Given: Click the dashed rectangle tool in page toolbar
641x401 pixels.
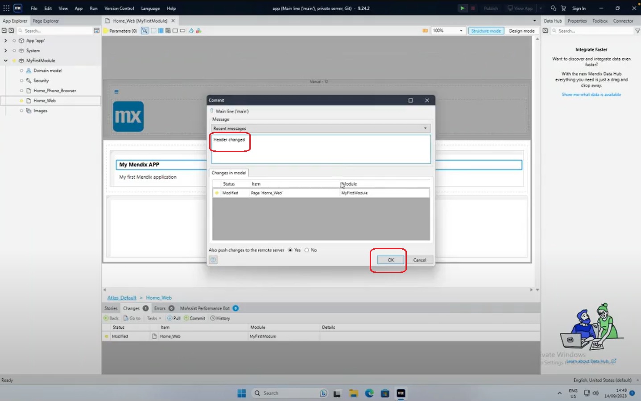Looking at the screenshot, I should click(x=153, y=31).
